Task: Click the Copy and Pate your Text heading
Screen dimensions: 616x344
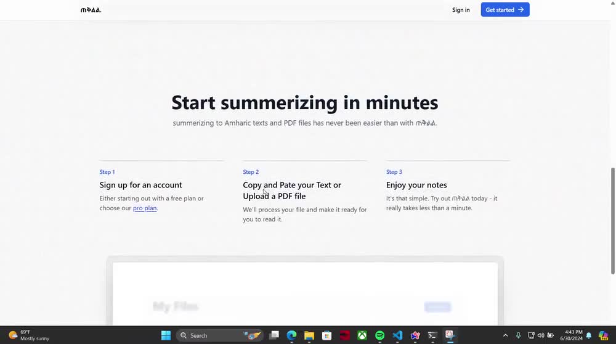Action: point(292,190)
